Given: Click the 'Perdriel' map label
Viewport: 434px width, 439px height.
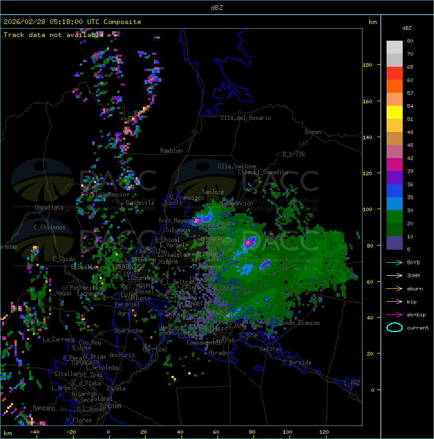Looking at the screenshot, I should [x=127, y=304].
